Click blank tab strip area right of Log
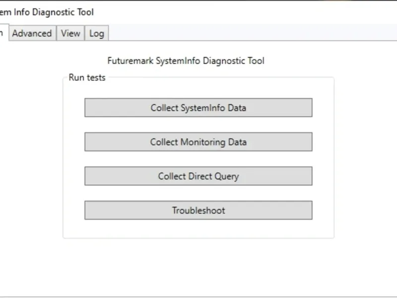This screenshot has width=397, height=298. (248, 33)
